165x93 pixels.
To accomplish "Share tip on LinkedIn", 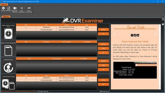I will (138, 35).
